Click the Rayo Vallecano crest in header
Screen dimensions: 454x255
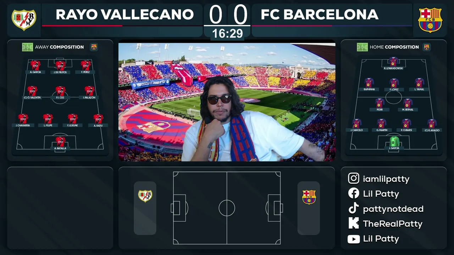click(24, 20)
